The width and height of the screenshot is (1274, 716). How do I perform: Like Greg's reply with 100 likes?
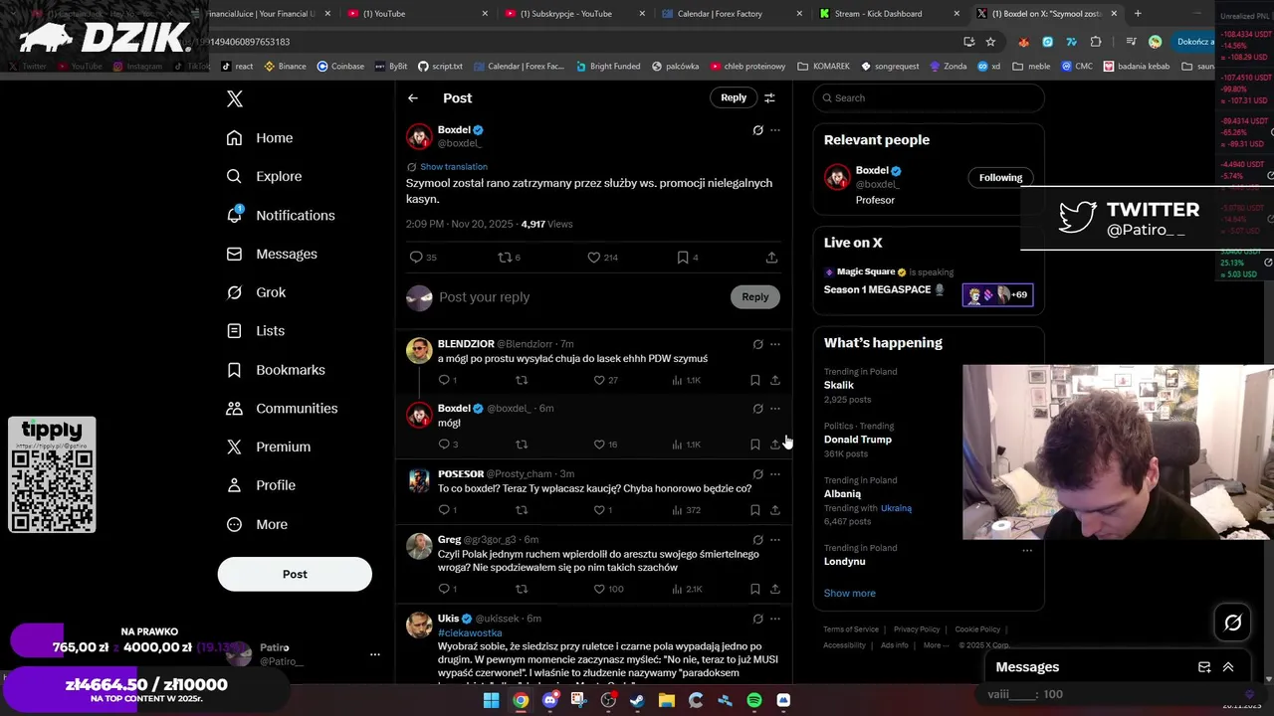[x=609, y=589]
